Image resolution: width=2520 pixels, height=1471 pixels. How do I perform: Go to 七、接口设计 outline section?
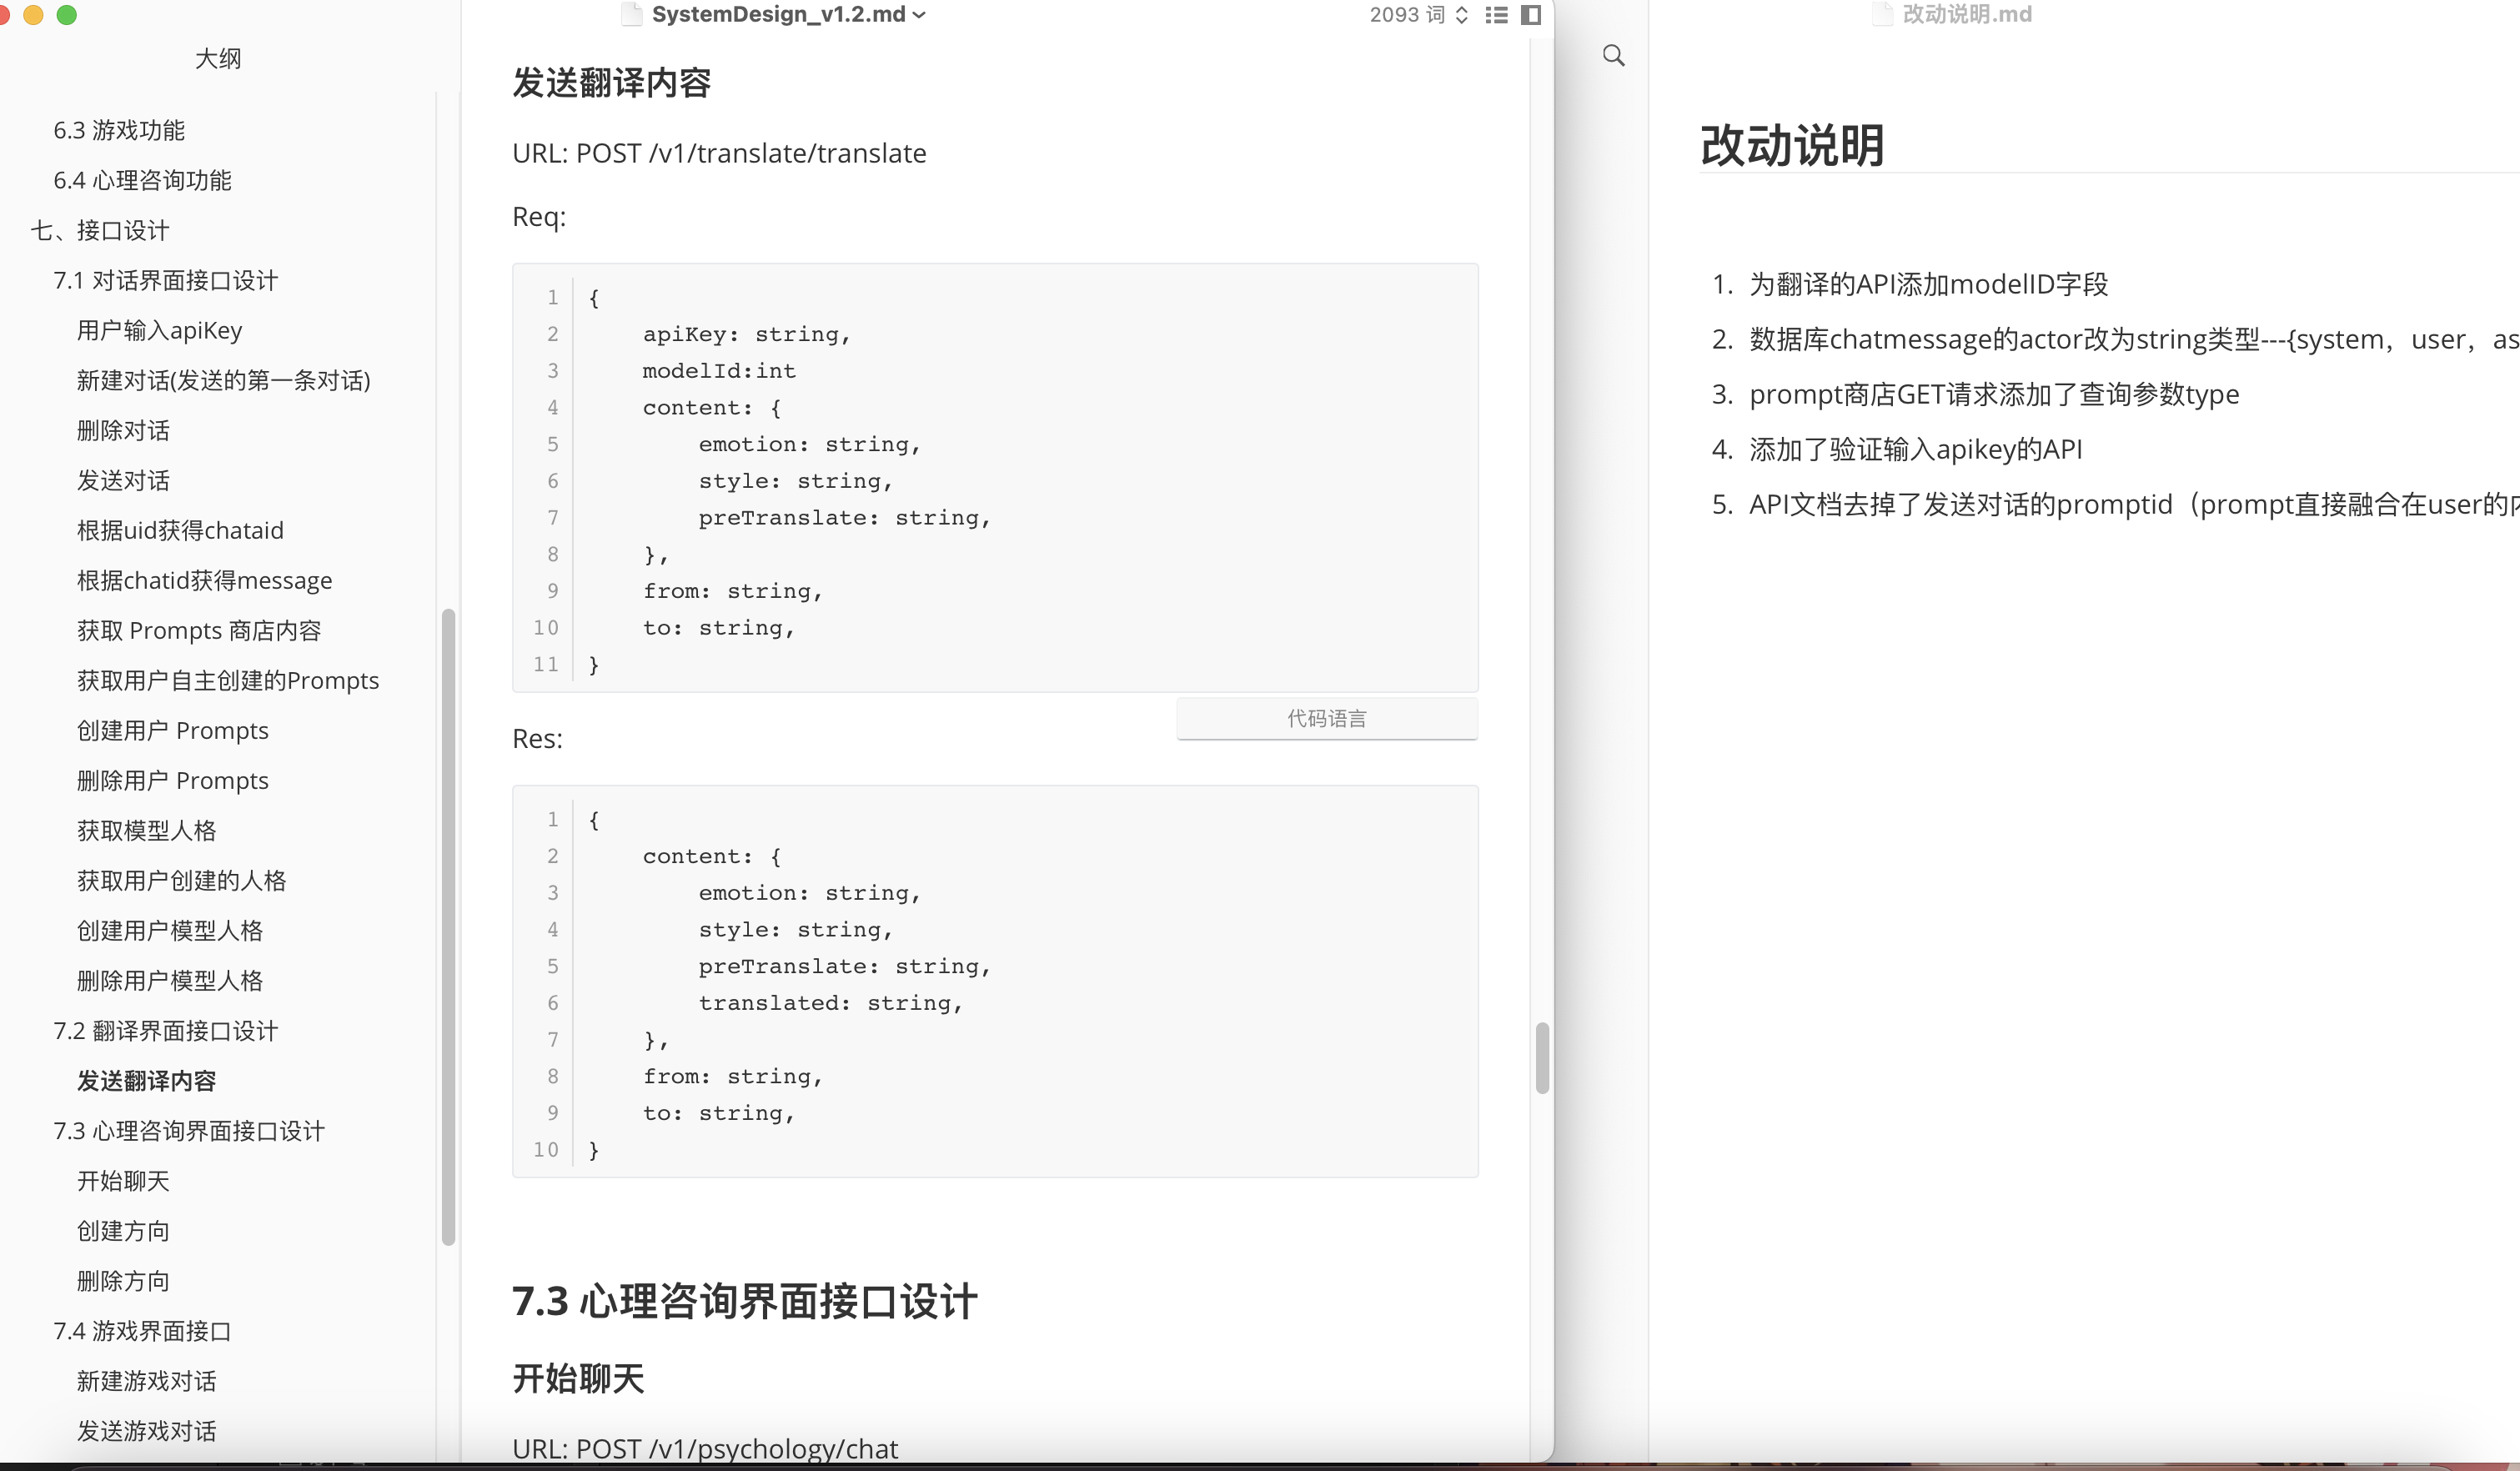100,231
